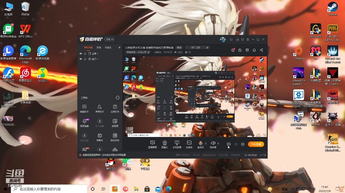Viewport: 345px width, 193px height.
Task: Add a screen capture source from bottom bar
Action: click(152, 144)
